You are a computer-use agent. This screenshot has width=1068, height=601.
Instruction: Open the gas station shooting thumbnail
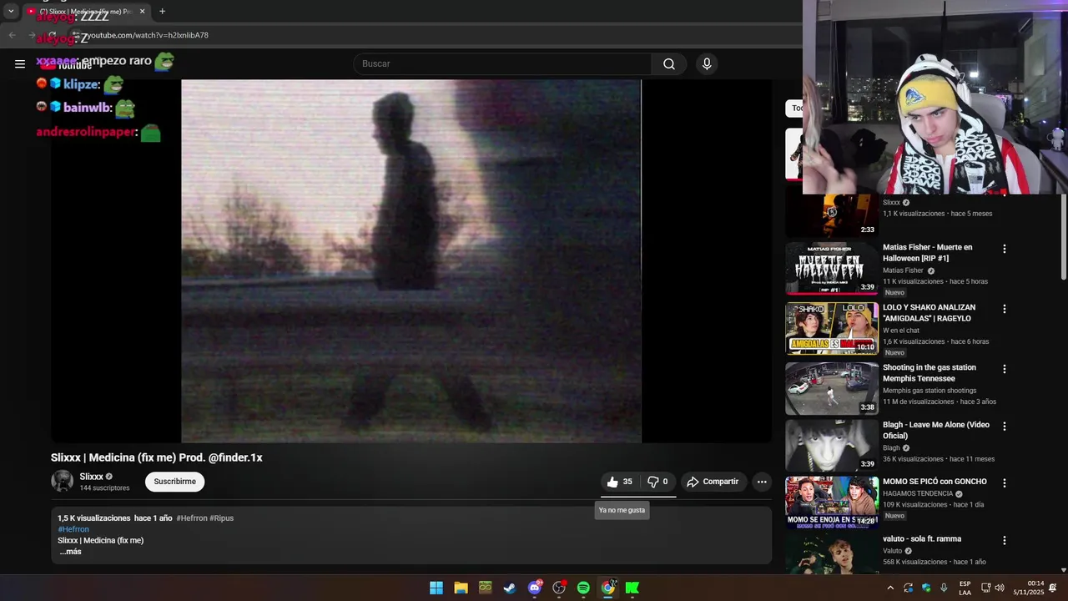tap(832, 388)
